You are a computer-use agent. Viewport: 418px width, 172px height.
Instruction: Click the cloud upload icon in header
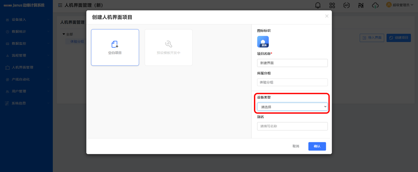tap(375, 5)
